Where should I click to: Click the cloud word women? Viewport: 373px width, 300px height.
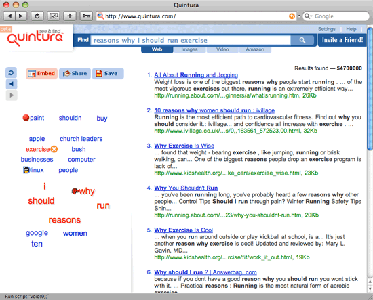click(75, 234)
